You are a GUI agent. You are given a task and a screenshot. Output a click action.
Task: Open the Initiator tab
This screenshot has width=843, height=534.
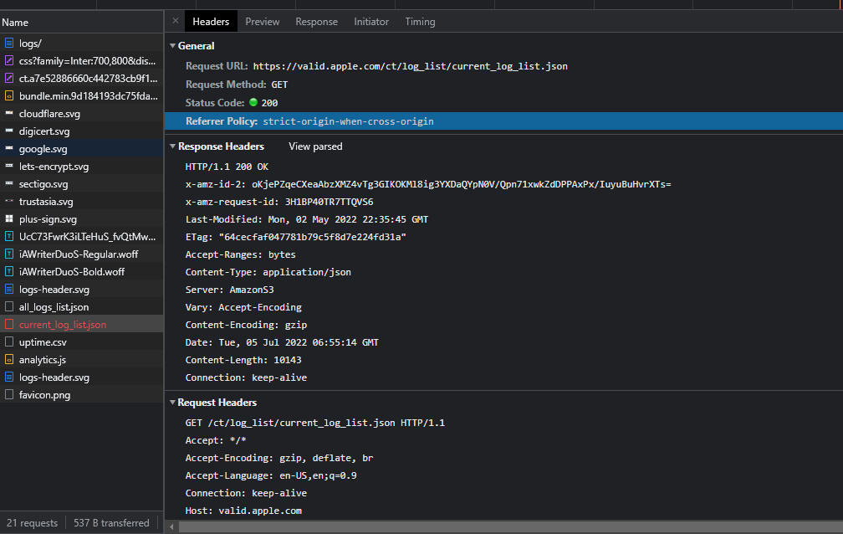coord(371,22)
